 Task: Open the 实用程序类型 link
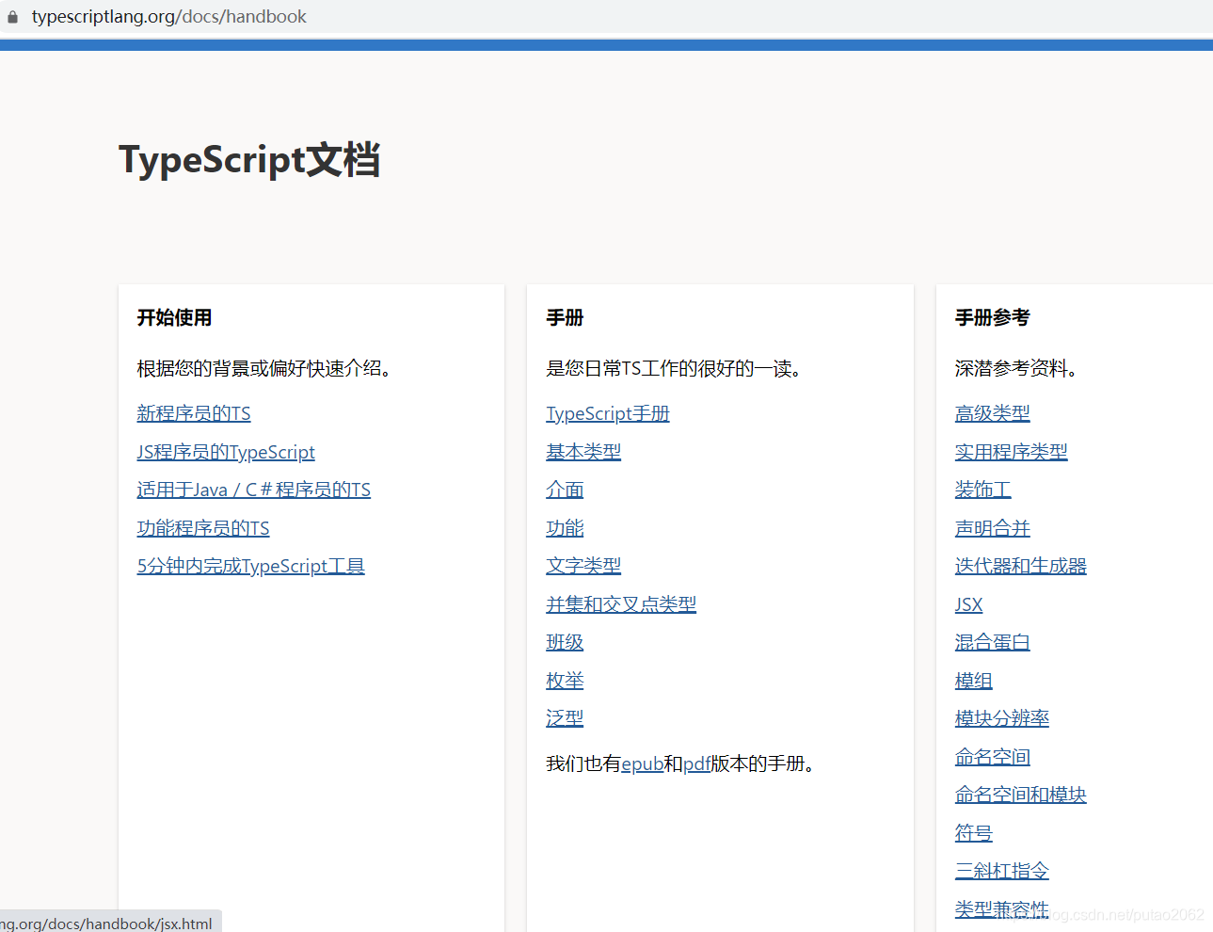tap(1012, 452)
